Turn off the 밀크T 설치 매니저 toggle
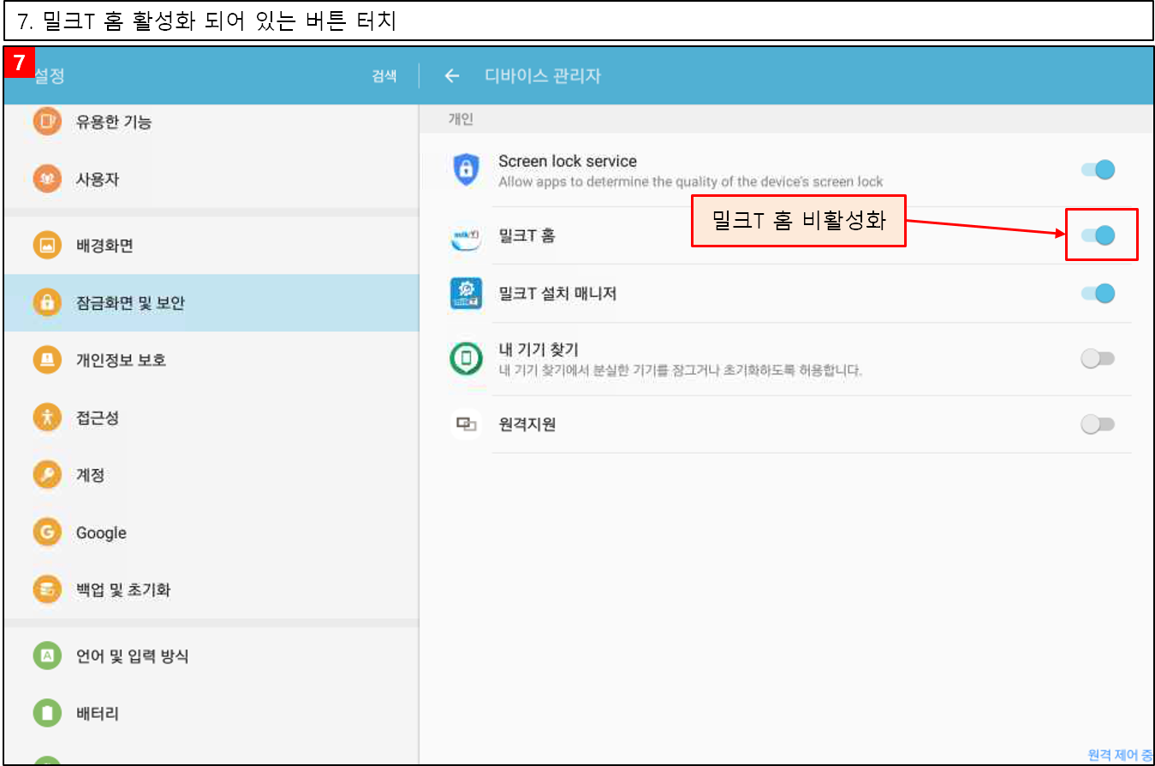Image resolution: width=1155 pixels, height=766 pixels. 1098,294
